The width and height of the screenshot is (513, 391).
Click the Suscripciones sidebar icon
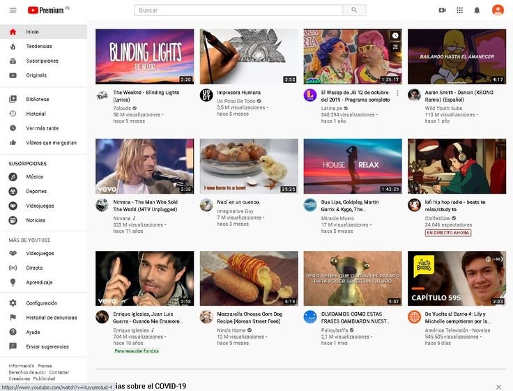(x=13, y=61)
